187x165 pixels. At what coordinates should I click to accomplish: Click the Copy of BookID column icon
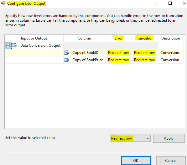[x=67, y=53]
